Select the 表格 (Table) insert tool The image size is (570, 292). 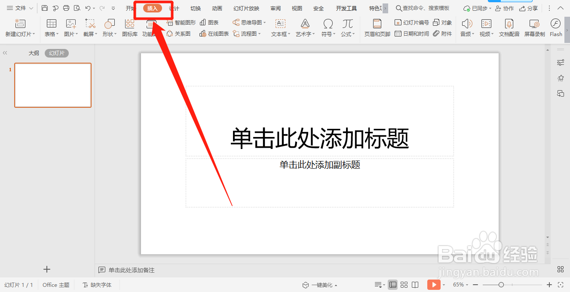[51, 28]
